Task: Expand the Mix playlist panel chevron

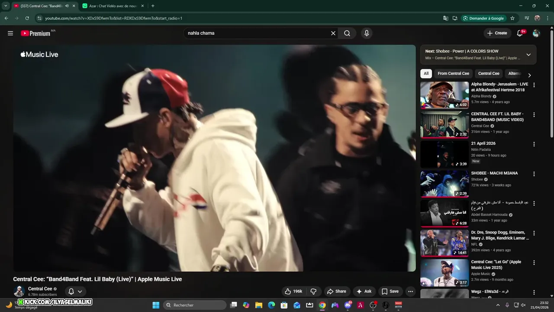Action: [x=528, y=55]
